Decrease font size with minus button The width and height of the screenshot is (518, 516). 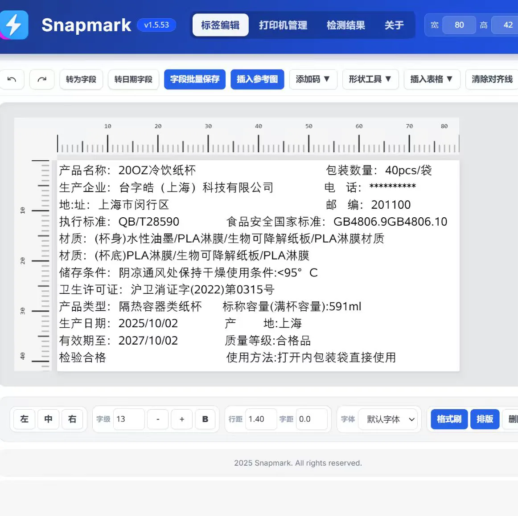point(158,419)
